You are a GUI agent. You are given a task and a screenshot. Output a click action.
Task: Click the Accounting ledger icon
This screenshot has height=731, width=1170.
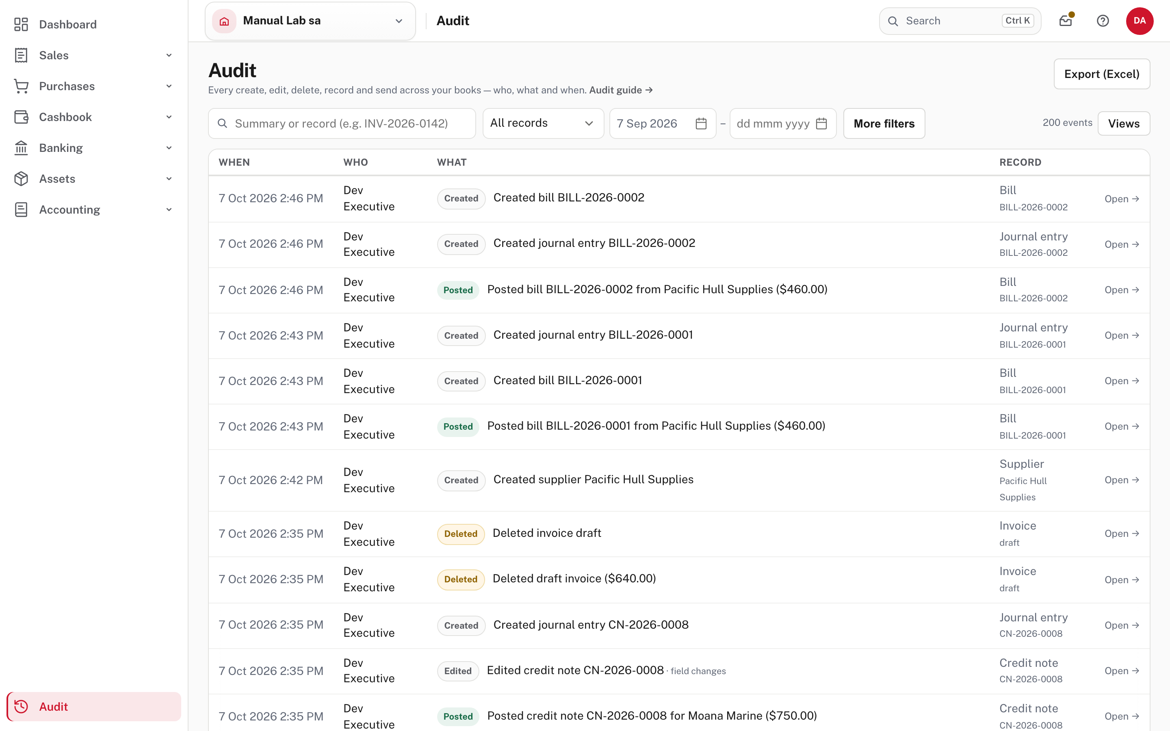click(x=21, y=210)
